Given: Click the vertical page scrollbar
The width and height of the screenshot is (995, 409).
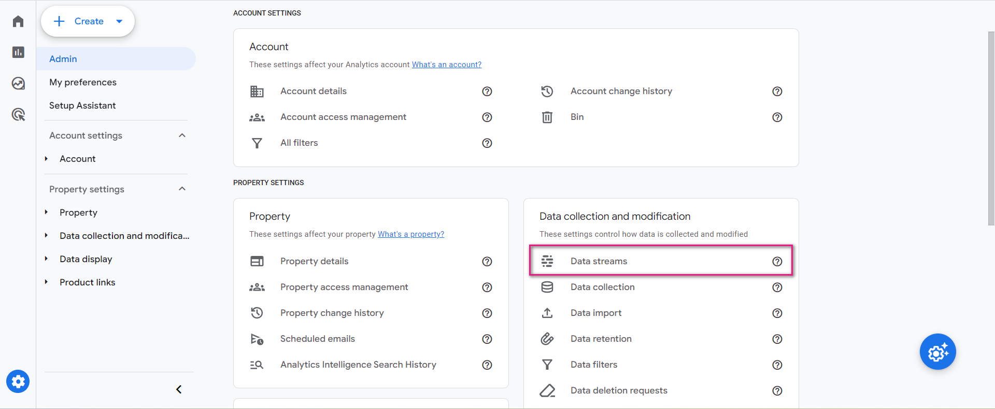Looking at the screenshot, I should [991, 128].
